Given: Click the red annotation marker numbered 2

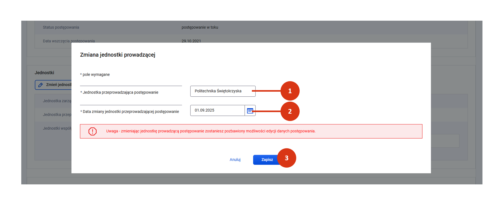Looking at the screenshot, I should [x=290, y=111].
